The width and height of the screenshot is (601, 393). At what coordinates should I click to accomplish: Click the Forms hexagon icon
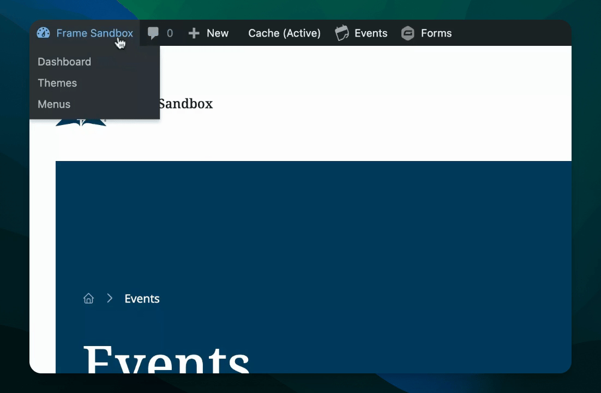coord(408,33)
